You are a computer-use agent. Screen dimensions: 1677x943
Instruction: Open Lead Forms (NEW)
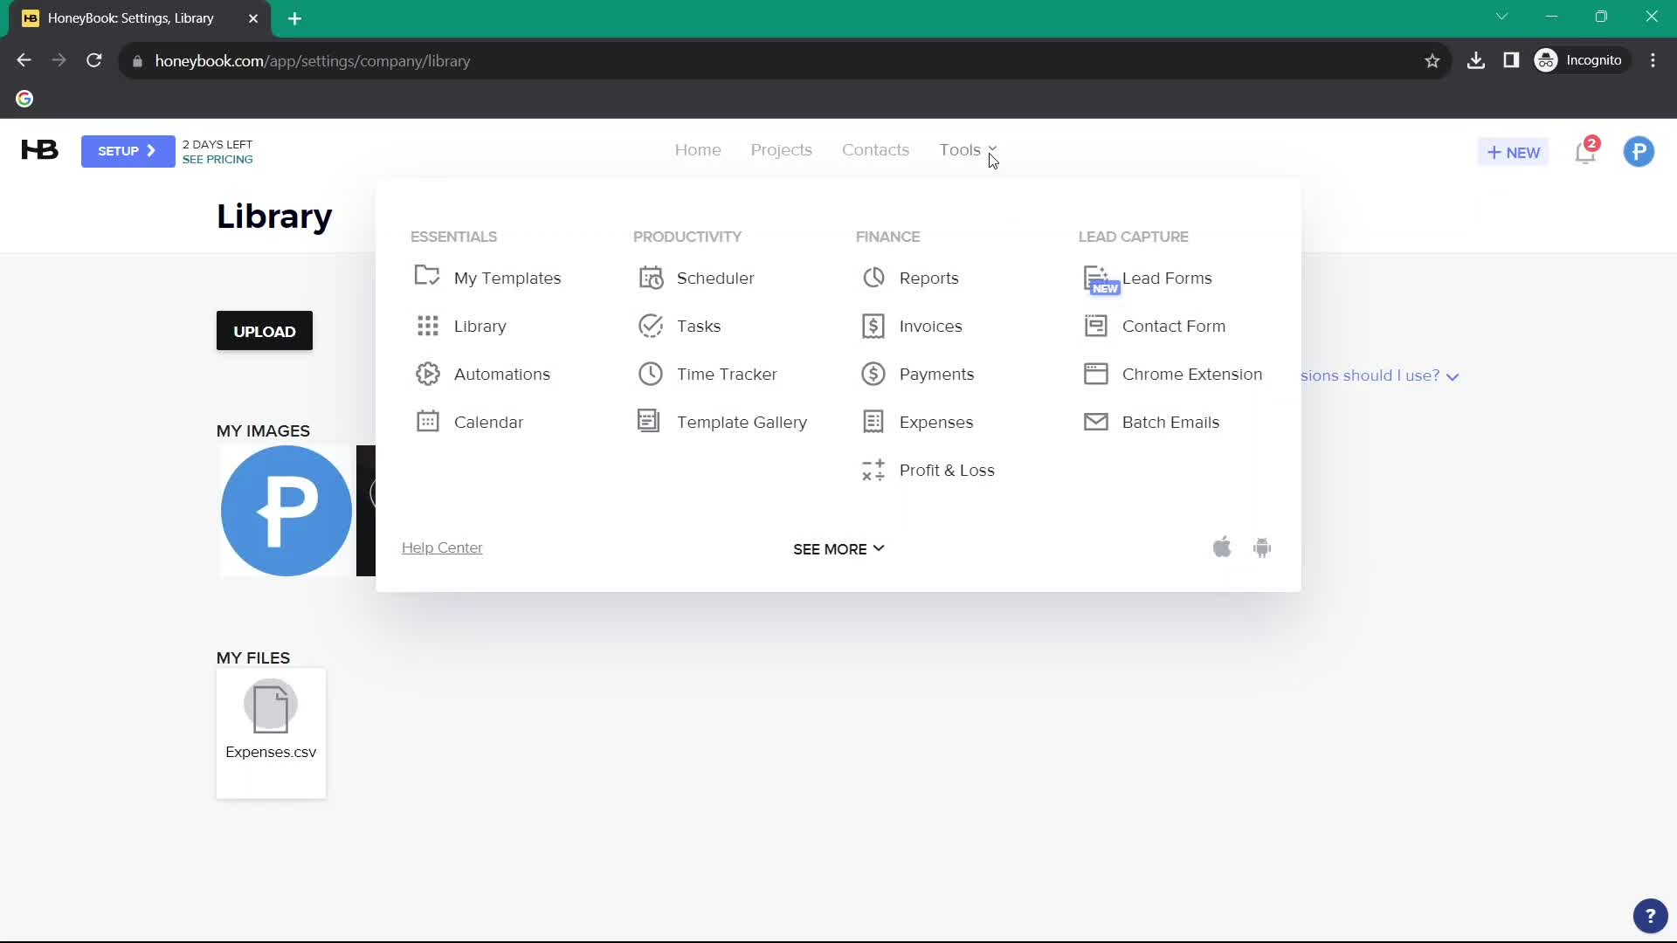tap(1167, 278)
